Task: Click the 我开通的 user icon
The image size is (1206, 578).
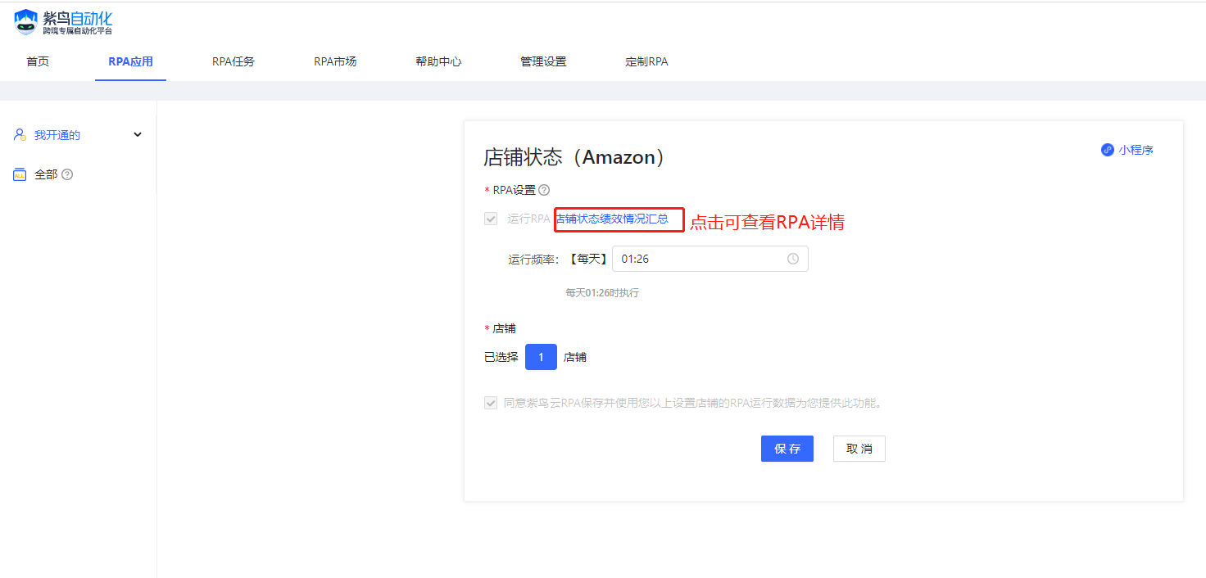Action: click(20, 135)
